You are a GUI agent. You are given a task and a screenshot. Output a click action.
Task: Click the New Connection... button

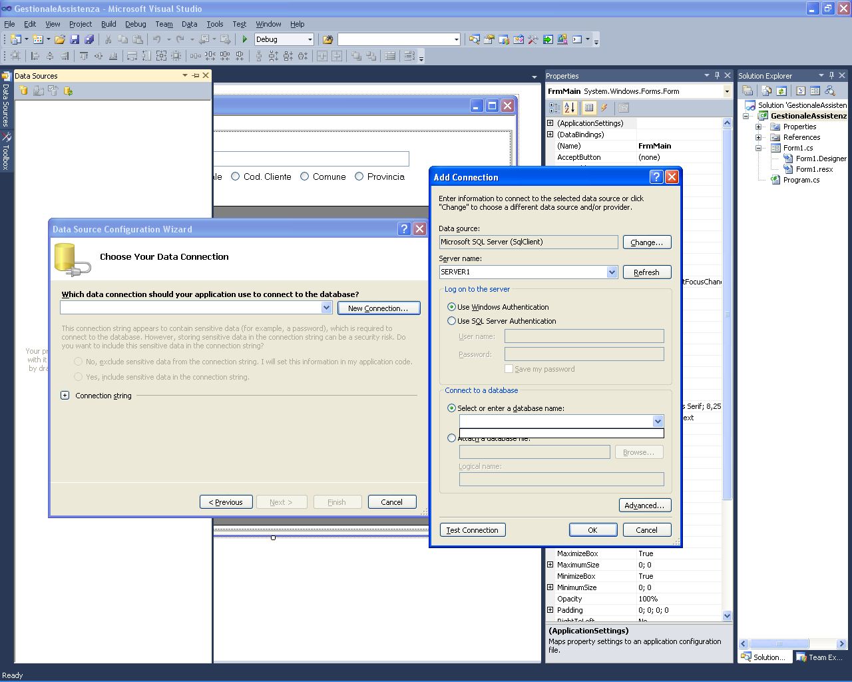379,308
